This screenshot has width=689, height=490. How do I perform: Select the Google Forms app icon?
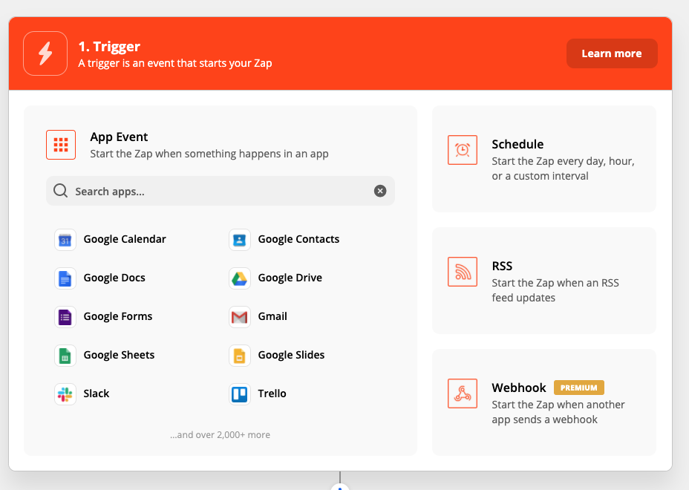pos(65,316)
